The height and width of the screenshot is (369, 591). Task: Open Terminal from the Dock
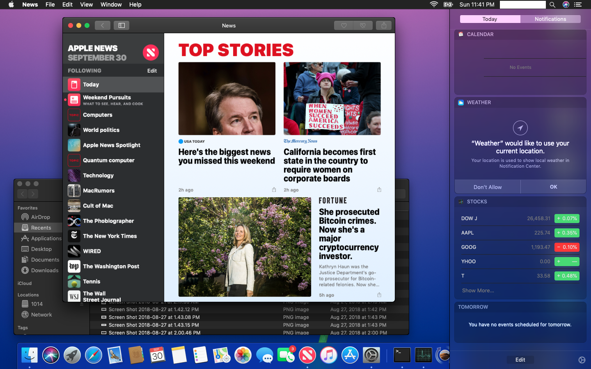pyautogui.click(x=402, y=355)
